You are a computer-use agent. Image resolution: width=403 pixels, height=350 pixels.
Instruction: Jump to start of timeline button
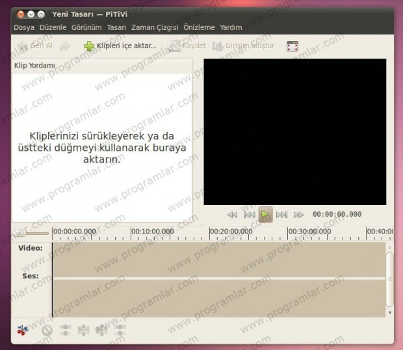[x=250, y=215]
